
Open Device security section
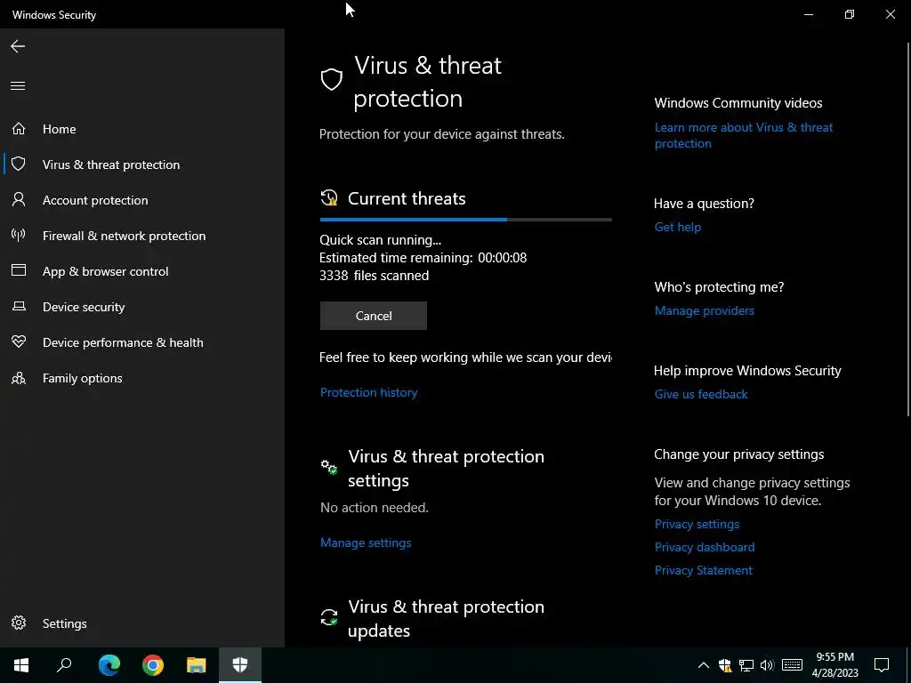[142, 307]
